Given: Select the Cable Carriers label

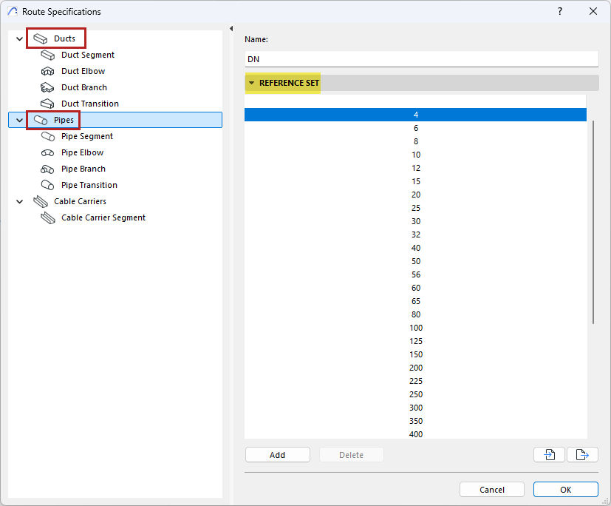Looking at the screenshot, I should 80,202.
